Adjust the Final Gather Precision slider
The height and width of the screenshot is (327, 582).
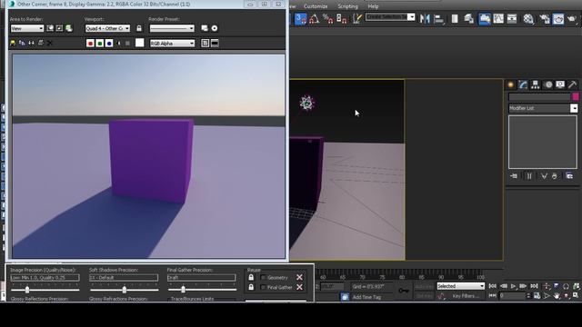point(183,290)
